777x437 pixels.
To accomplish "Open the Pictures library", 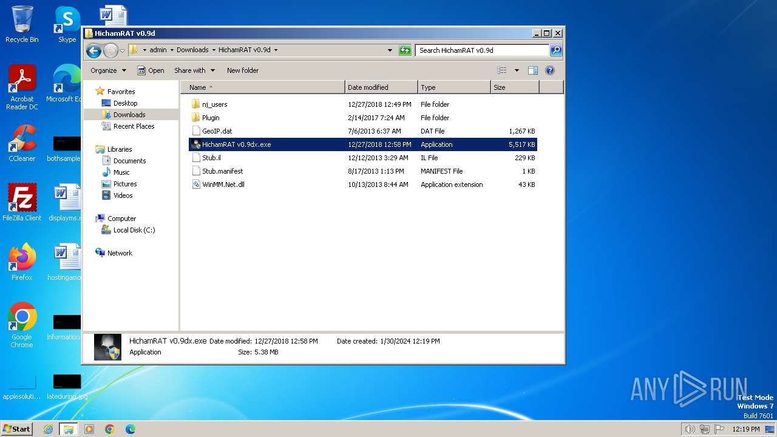I will click(x=125, y=184).
